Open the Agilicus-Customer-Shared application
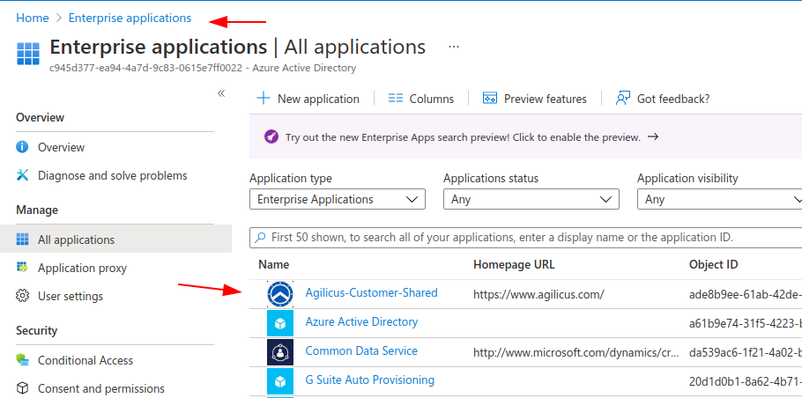The height and width of the screenshot is (398, 802). (x=371, y=292)
